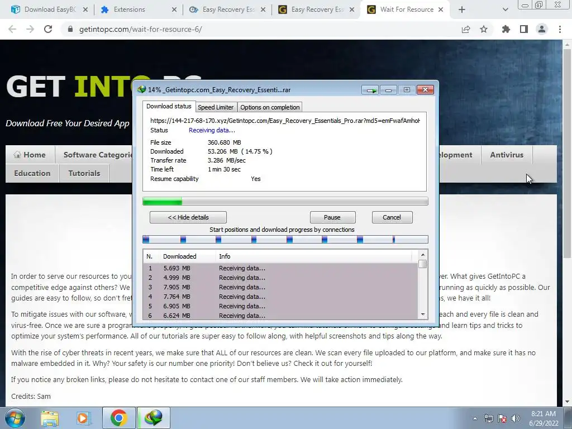Viewport: 572px width, 429px height.
Task: Open the Chrome three-dot menu
Action: (x=560, y=29)
